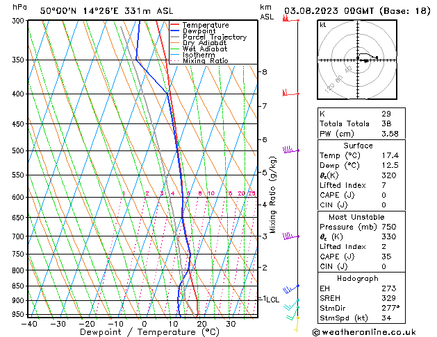
Task: Select the Hodograph section heading
Action: coord(358,278)
